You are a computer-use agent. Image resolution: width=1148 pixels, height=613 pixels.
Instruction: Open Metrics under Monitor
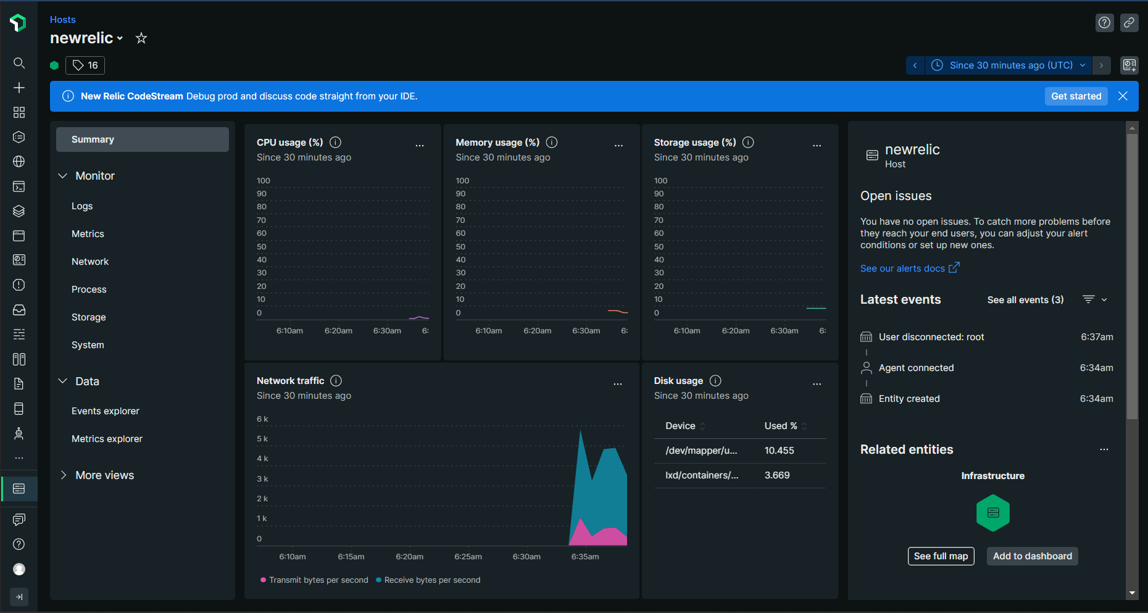click(88, 234)
